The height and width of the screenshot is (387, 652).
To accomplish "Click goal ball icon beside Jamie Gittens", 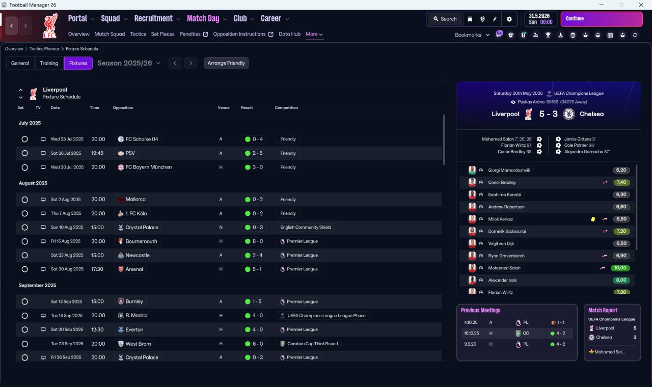I will tap(558, 139).
